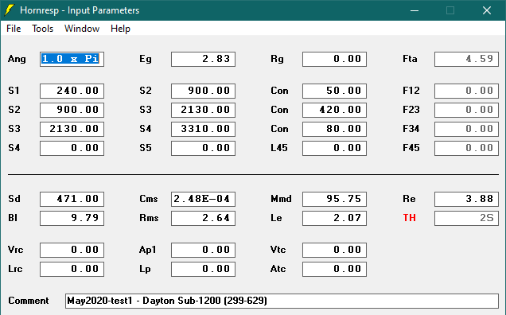Click the Mmd field showing 95.75
Viewport: 506px width, 315px height.
coord(334,199)
